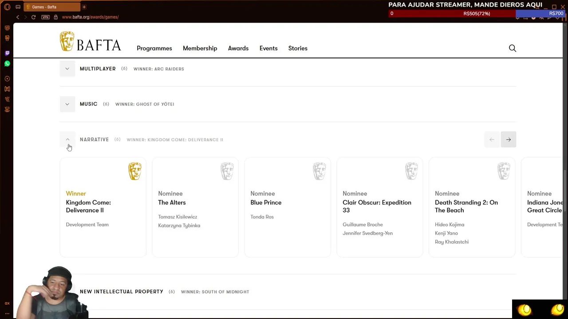The height and width of the screenshot is (319, 568).
Task: Open the sidebar icon three below Player
Action: 7,109
